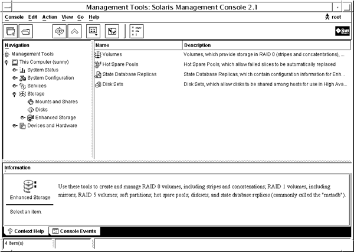Click the Open Toolbox folder icon
354x252 pixels.
tap(27, 31)
